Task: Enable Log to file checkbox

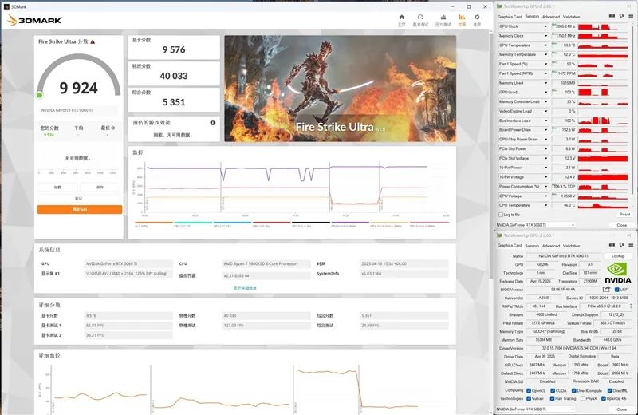Action: tap(501, 215)
